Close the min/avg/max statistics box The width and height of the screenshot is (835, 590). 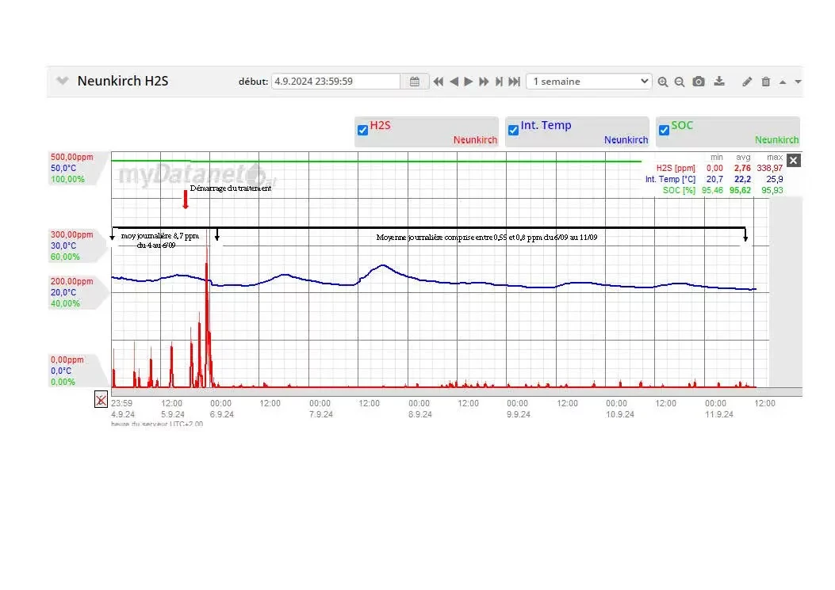click(794, 161)
